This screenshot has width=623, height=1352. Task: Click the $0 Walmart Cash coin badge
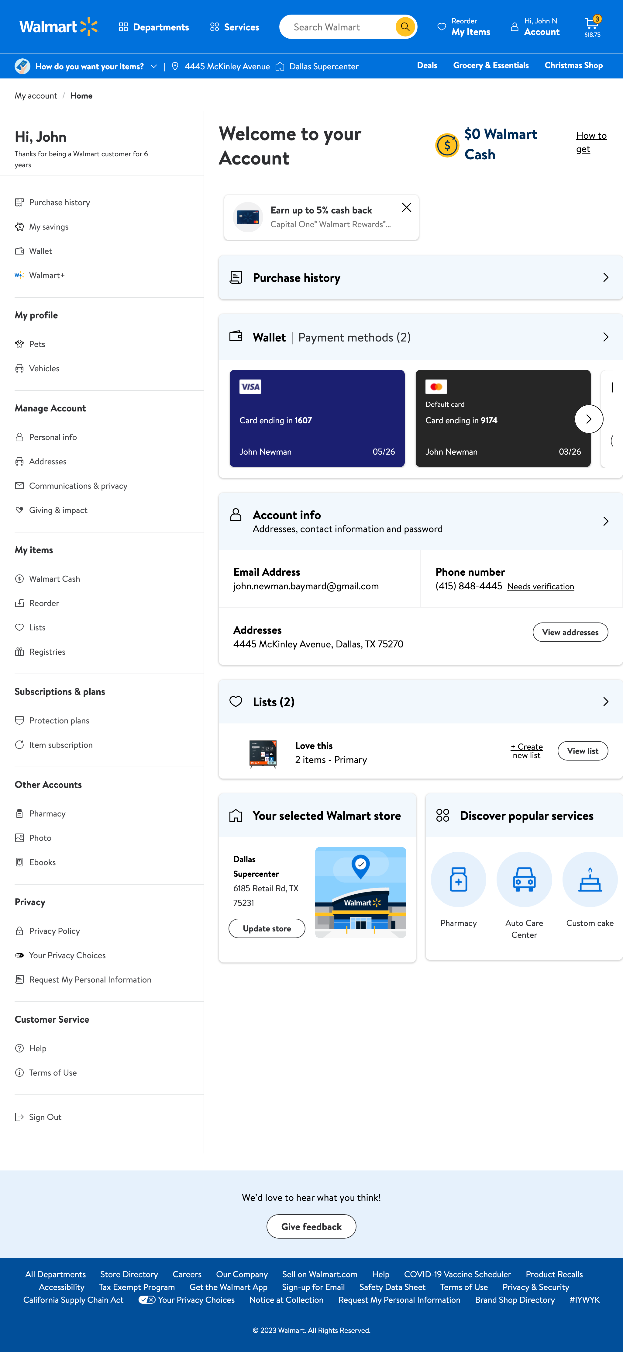tap(447, 145)
